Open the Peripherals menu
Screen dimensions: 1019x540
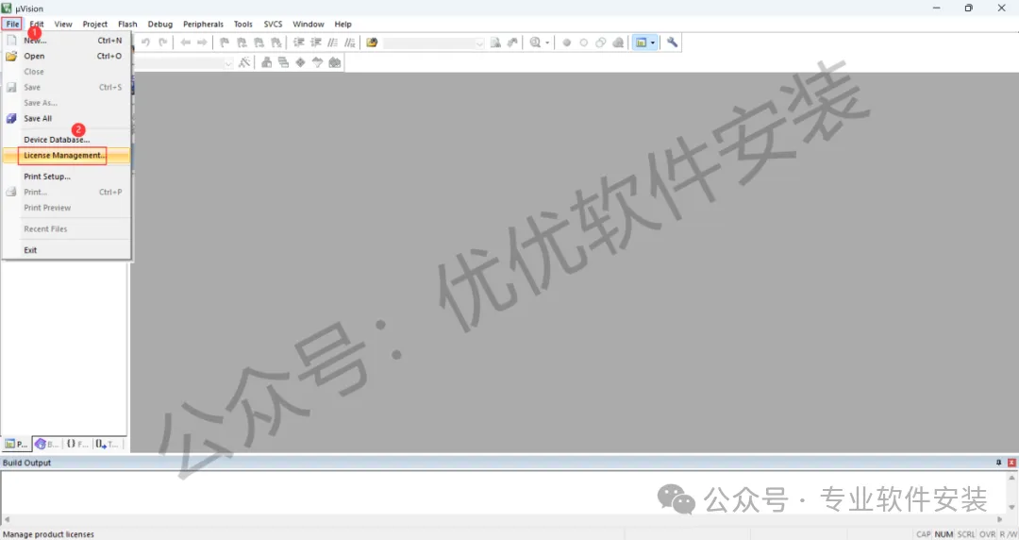(x=203, y=24)
